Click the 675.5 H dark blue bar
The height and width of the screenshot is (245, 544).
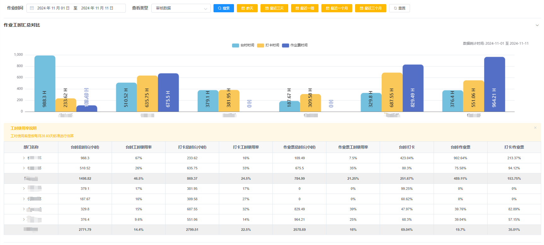coord(168,92)
